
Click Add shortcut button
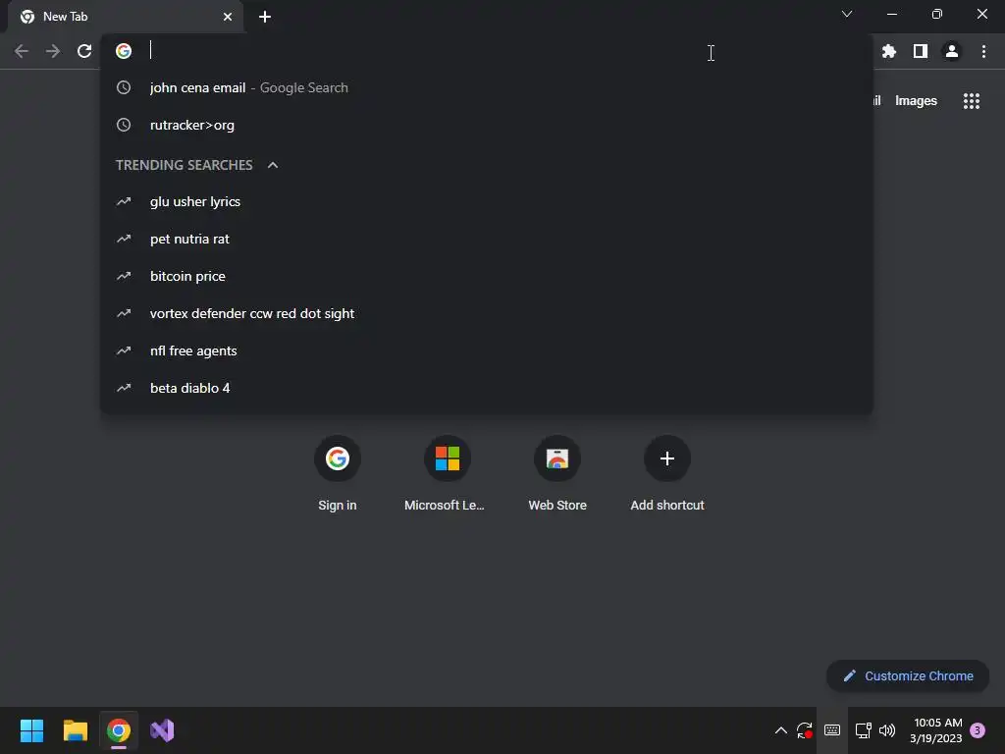(x=667, y=474)
